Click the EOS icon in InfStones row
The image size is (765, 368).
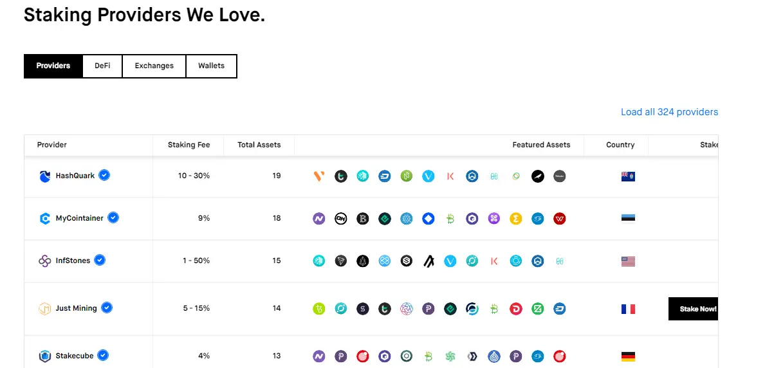coord(362,261)
